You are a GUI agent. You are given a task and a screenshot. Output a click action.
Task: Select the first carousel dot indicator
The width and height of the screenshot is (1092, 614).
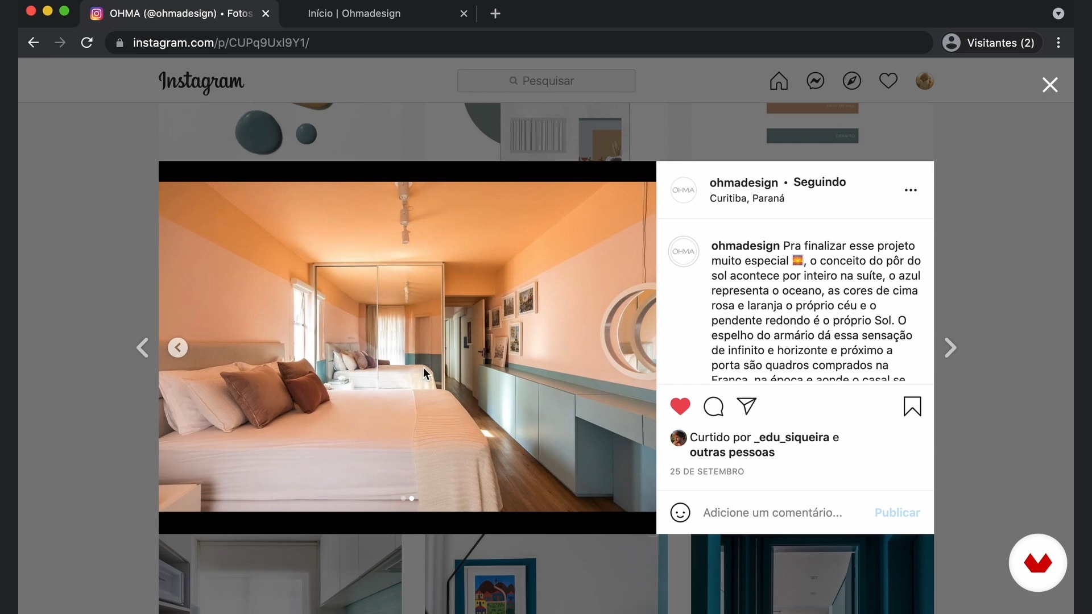tap(403, 499)
